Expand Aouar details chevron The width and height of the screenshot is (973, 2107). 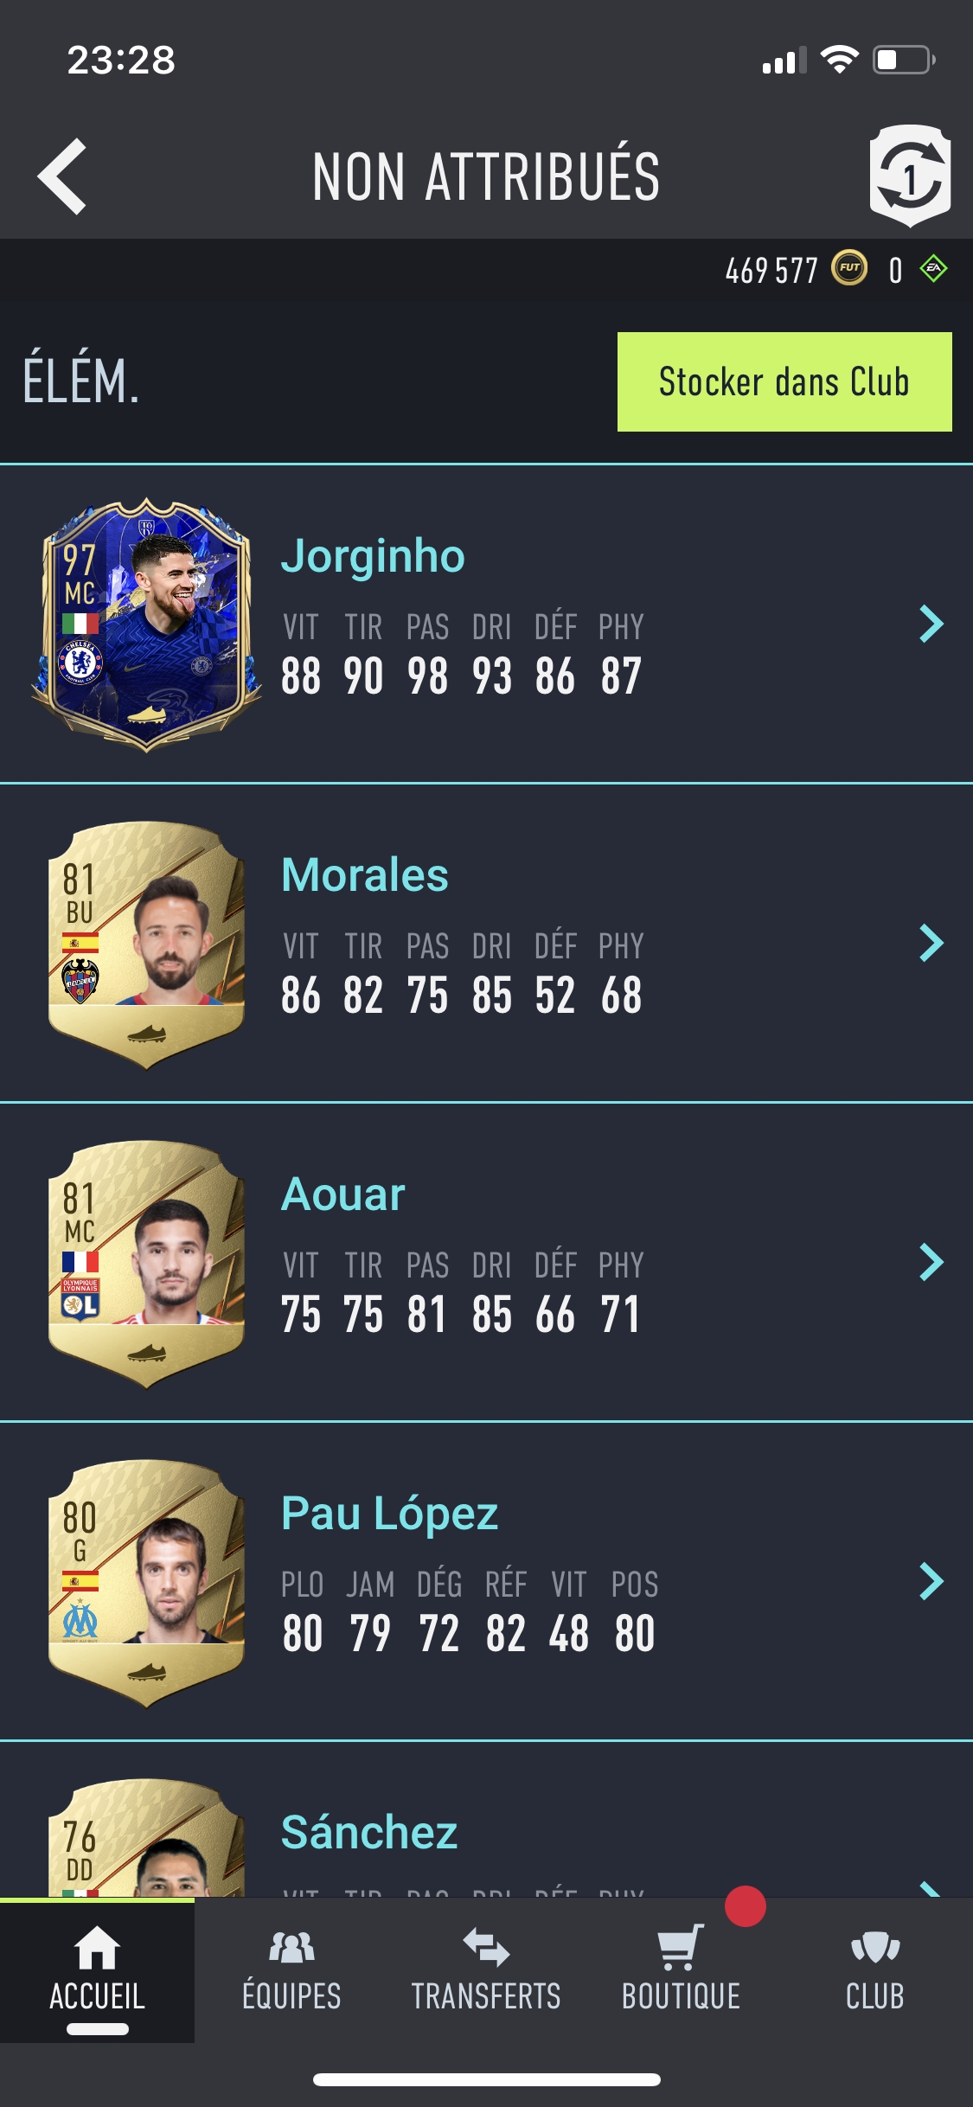coord(931,1262)
